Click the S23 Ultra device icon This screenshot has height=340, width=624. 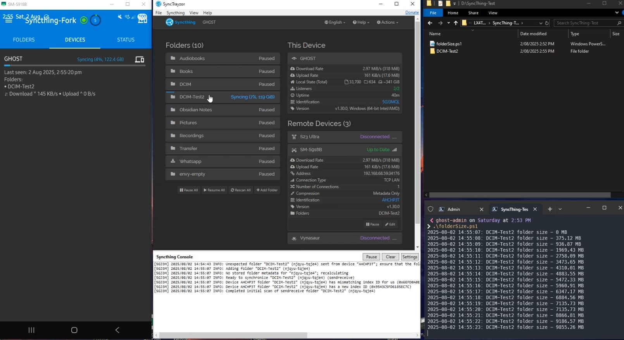click(294, 137)
